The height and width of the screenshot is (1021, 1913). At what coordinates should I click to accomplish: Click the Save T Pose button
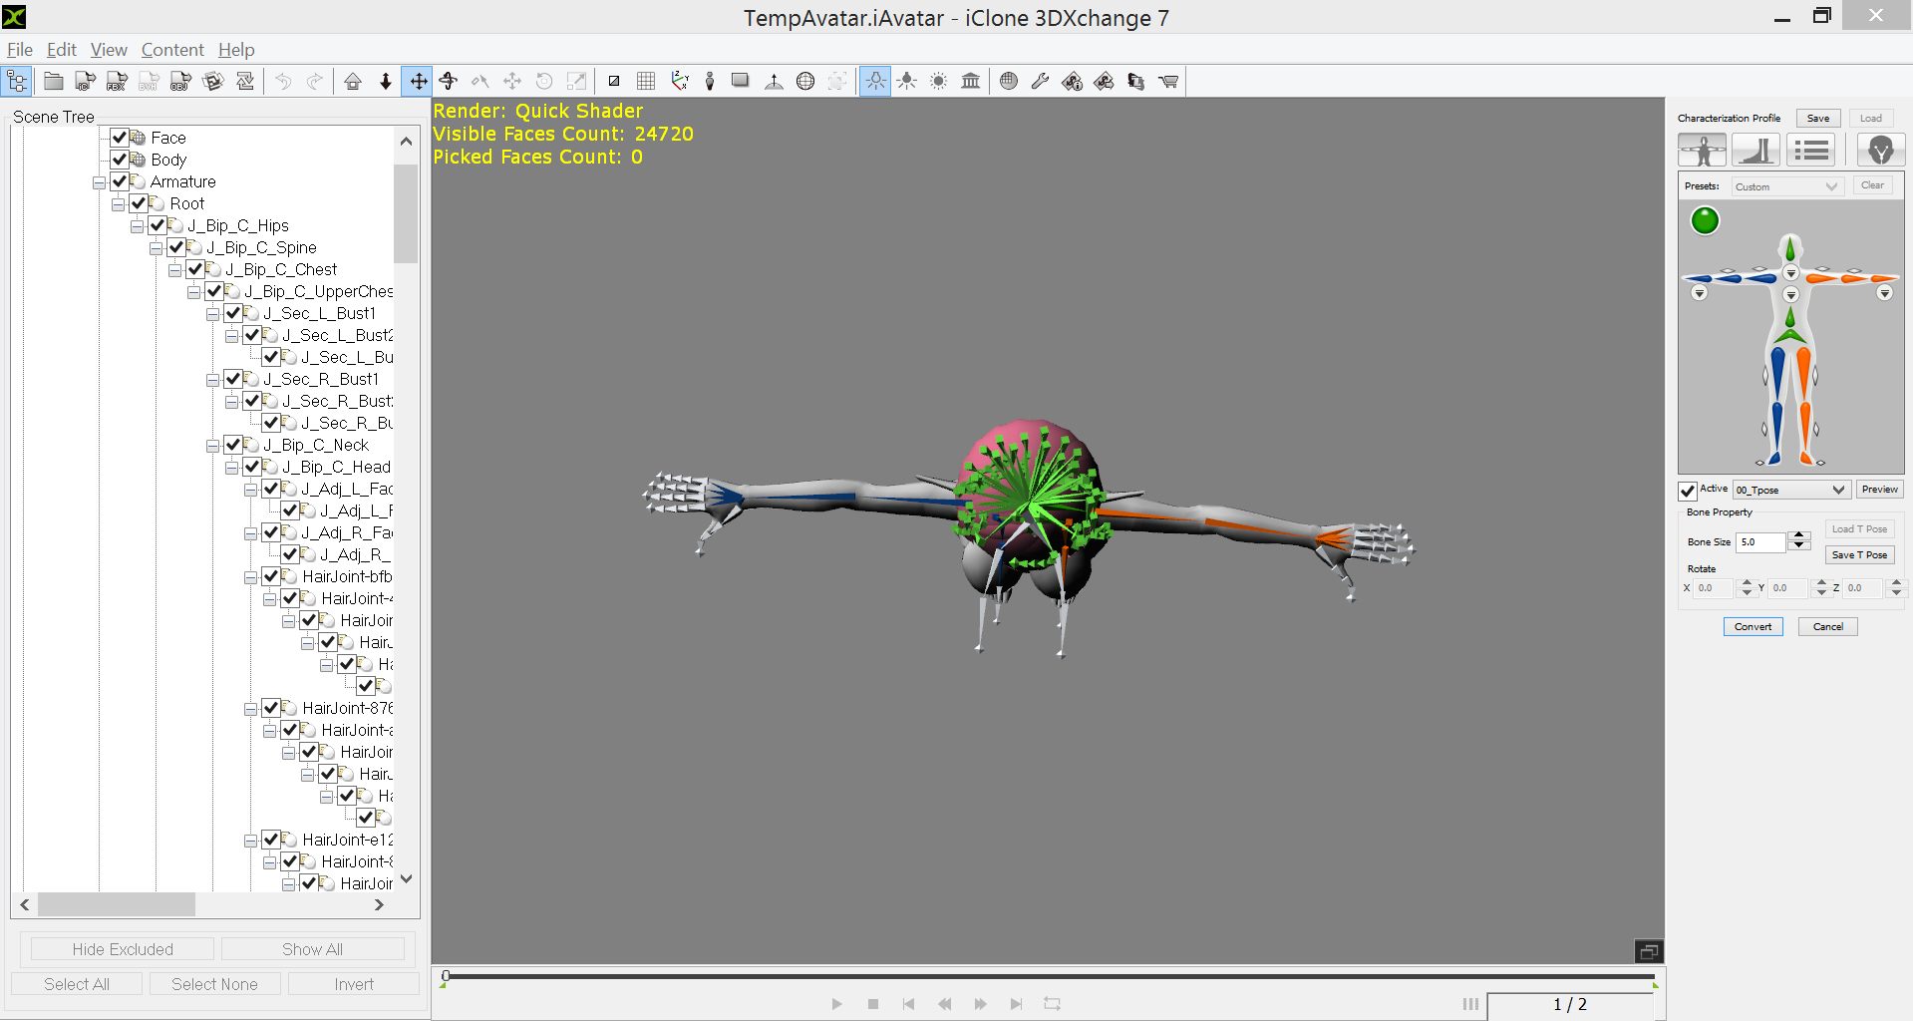1859,555
